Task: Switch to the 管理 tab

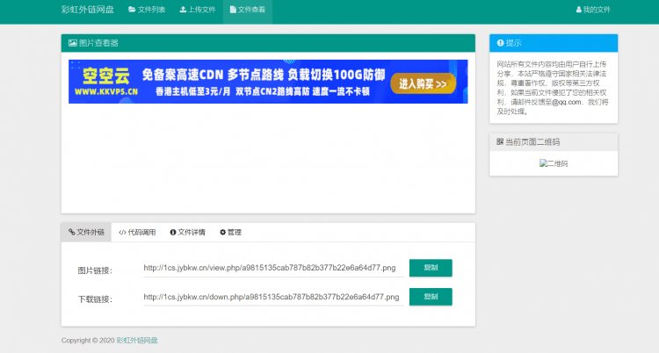Action: 230,233
